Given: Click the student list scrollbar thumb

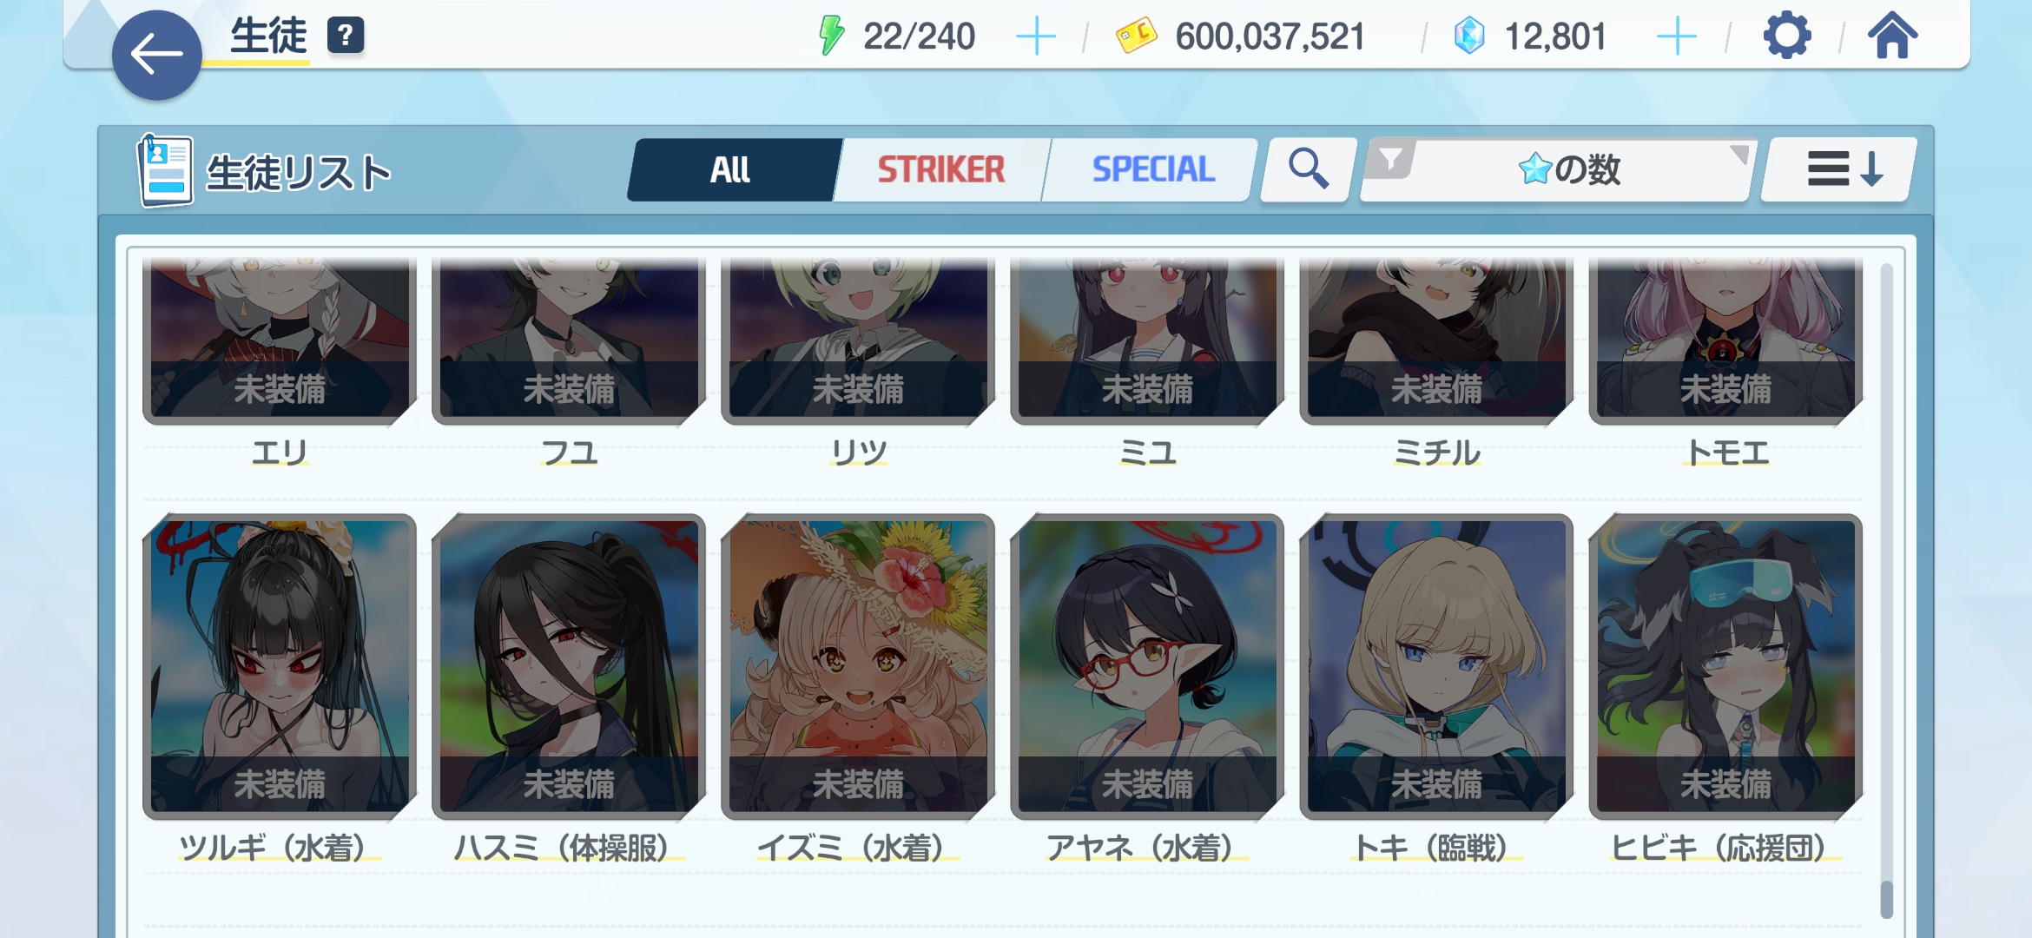Looking at the screenshot, I should pyautogui.click(x=1886, y=899).
